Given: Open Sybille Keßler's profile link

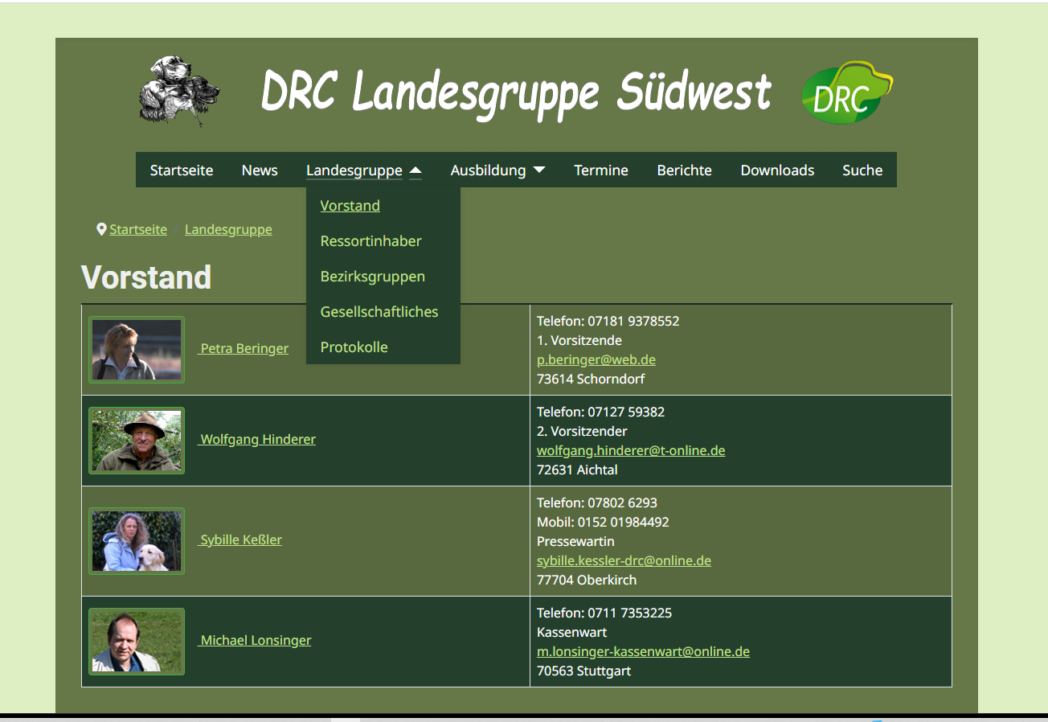Looking at the screenshot, I should (241, 540).
